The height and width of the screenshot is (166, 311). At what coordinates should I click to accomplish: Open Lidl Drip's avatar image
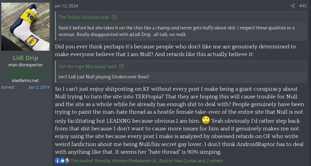(25, 27)
